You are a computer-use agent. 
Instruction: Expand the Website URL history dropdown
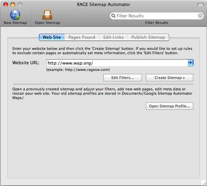point(191,63)
